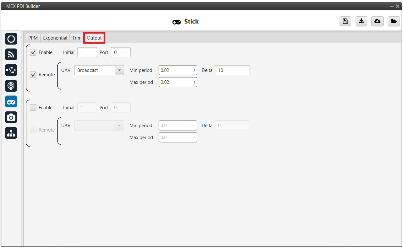Click the podcast antenna sidebar icon

pos(11,86)
